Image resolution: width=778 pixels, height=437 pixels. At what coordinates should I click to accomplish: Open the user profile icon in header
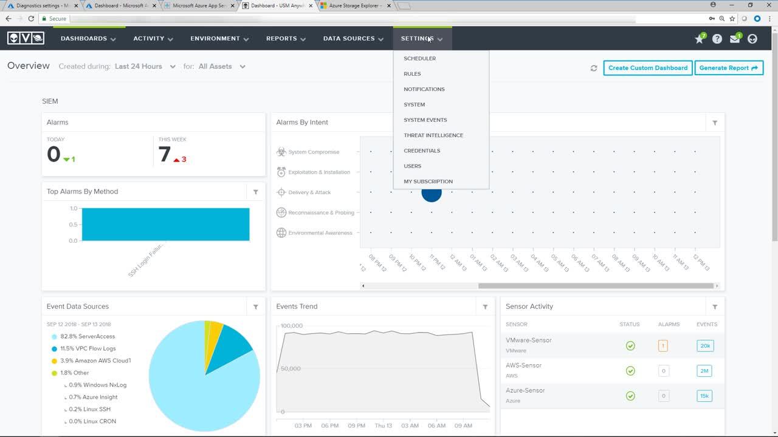(752, 39)
